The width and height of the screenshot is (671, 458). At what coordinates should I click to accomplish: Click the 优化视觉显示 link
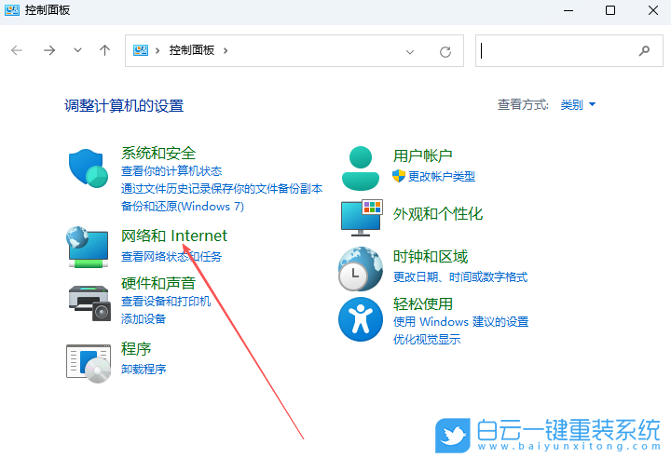point(427,339)
